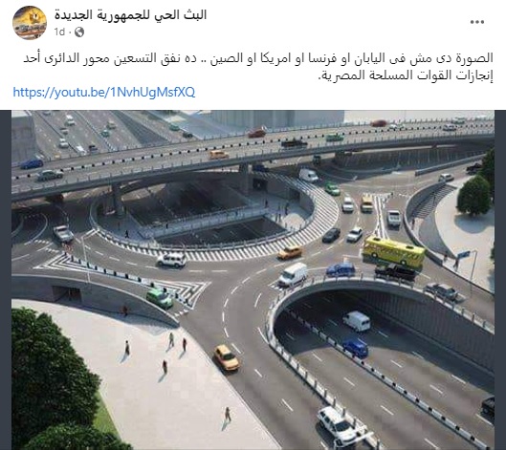Click the white delivery van beside blue car
This screenshot has height=450, width=506.
pyautogui.click(x=293, y=274)
